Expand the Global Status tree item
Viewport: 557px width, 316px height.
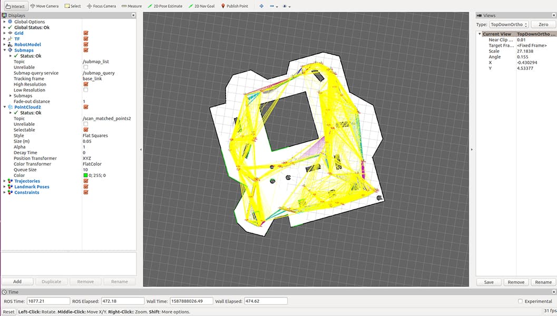pyautogui.click(x=5, y=27)
